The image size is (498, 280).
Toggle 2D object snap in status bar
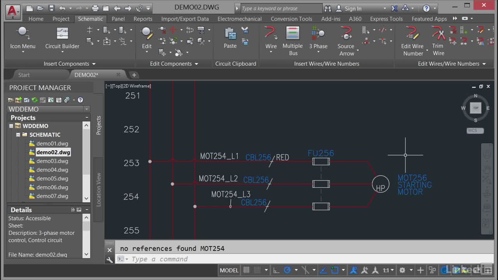pos(335,270)
